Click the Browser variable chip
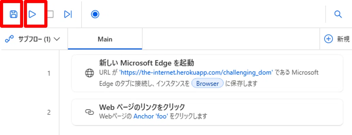Viewport: 352px width, 135px height. tap(207, 84)
